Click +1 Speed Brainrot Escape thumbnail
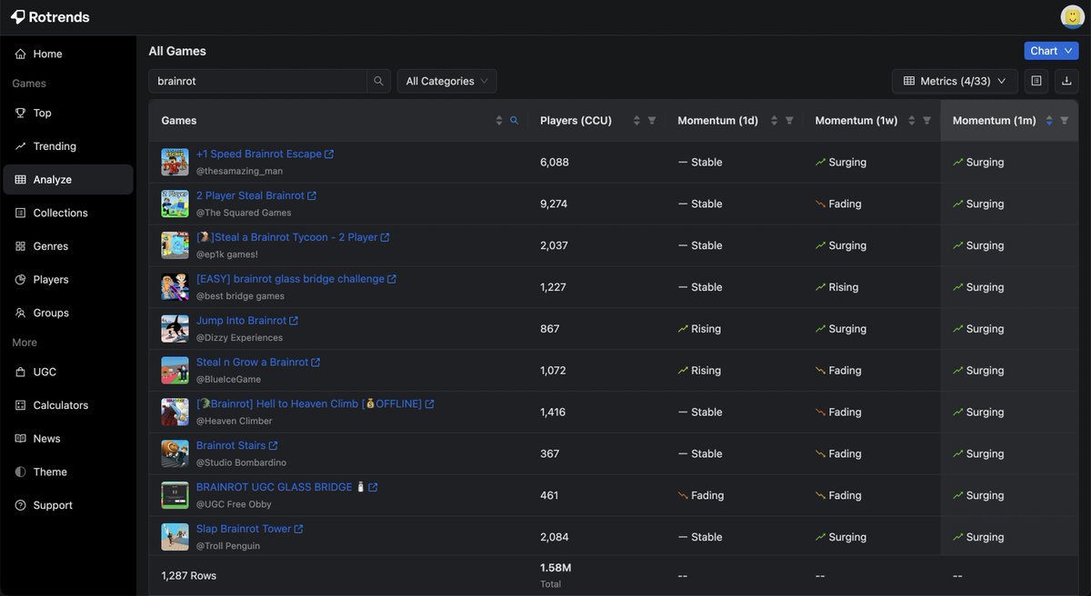The image size is (1091, 596). [175, 163]
